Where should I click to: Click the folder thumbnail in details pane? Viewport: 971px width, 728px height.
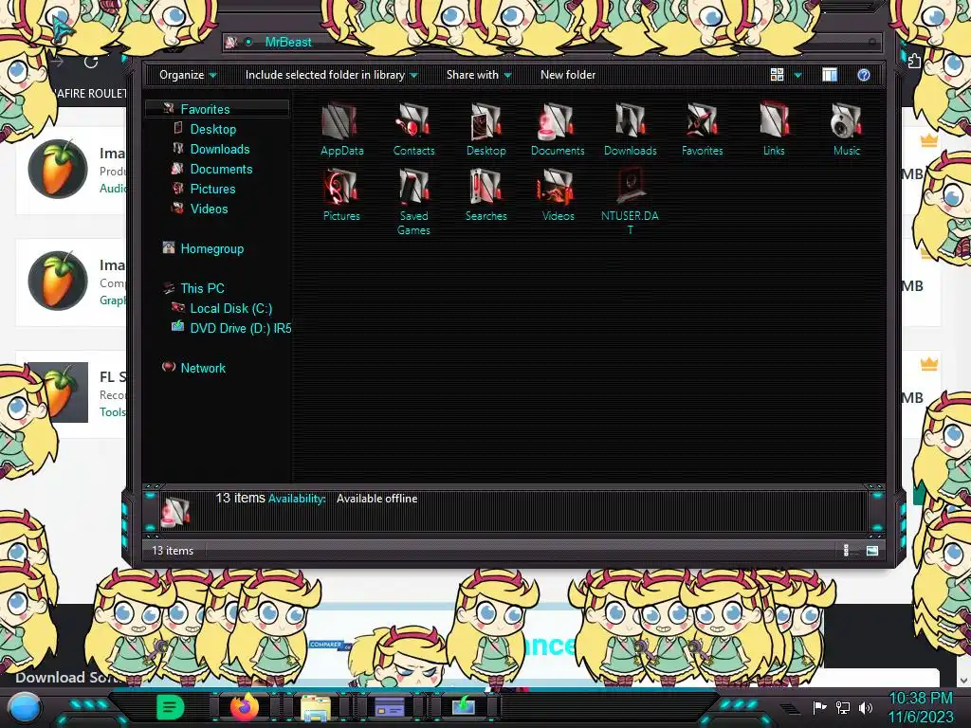[x=175, y=513]
